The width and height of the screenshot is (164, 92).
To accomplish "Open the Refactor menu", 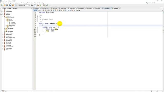I will 18,3.
